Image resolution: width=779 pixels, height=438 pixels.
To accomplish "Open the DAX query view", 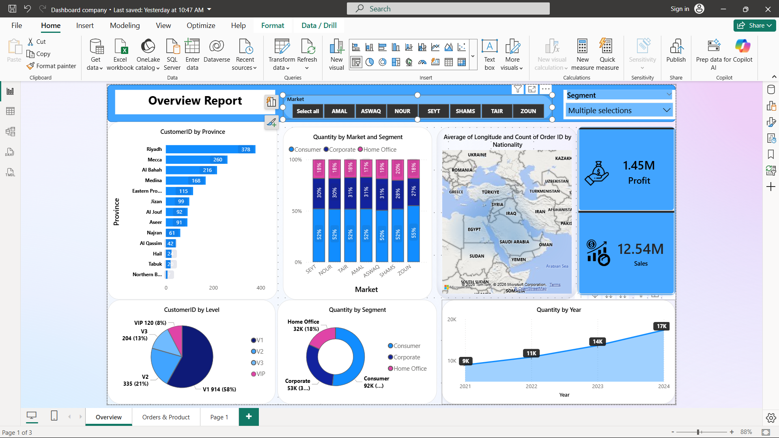I will click(10, 152).
